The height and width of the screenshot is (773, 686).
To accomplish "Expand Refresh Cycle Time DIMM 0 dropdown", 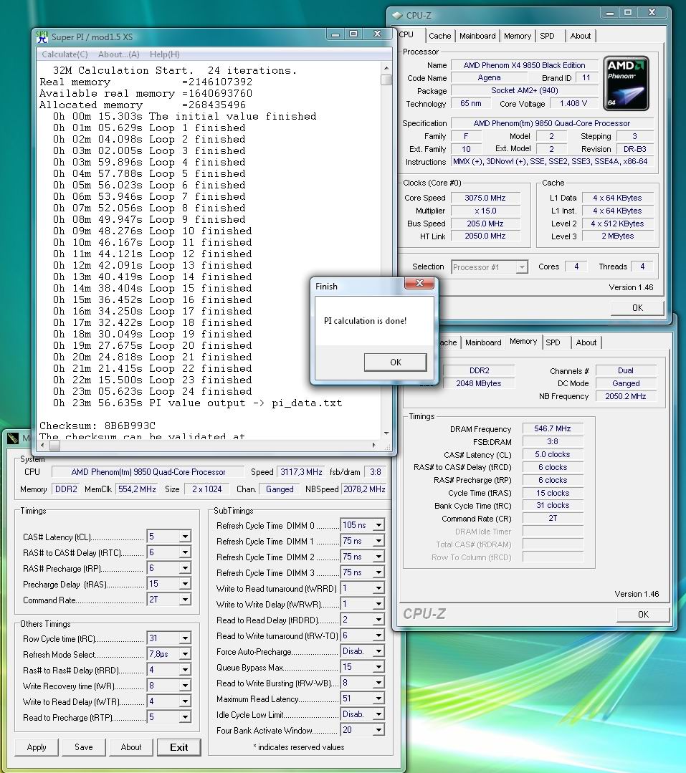I will [378, 526].
